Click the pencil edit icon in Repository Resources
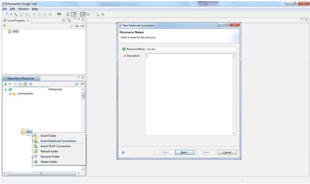The width and height of the screenshot is (310, 184). point(15,84)
